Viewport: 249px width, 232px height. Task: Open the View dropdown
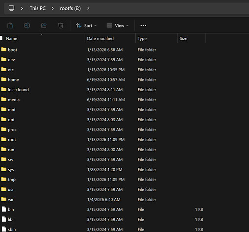pyautogui.click(x=118, y=26)
